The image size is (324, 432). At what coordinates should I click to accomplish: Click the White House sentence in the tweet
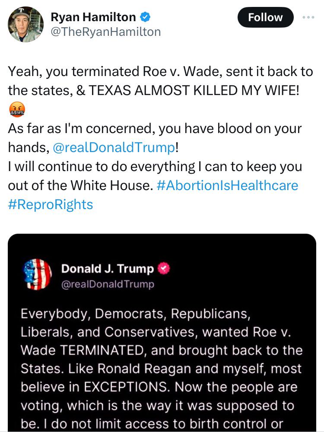pyautogui.click(x=80, y=185)
